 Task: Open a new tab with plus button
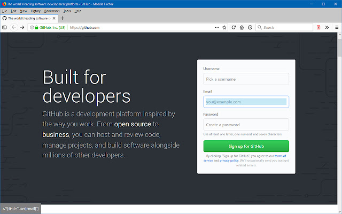63,18
